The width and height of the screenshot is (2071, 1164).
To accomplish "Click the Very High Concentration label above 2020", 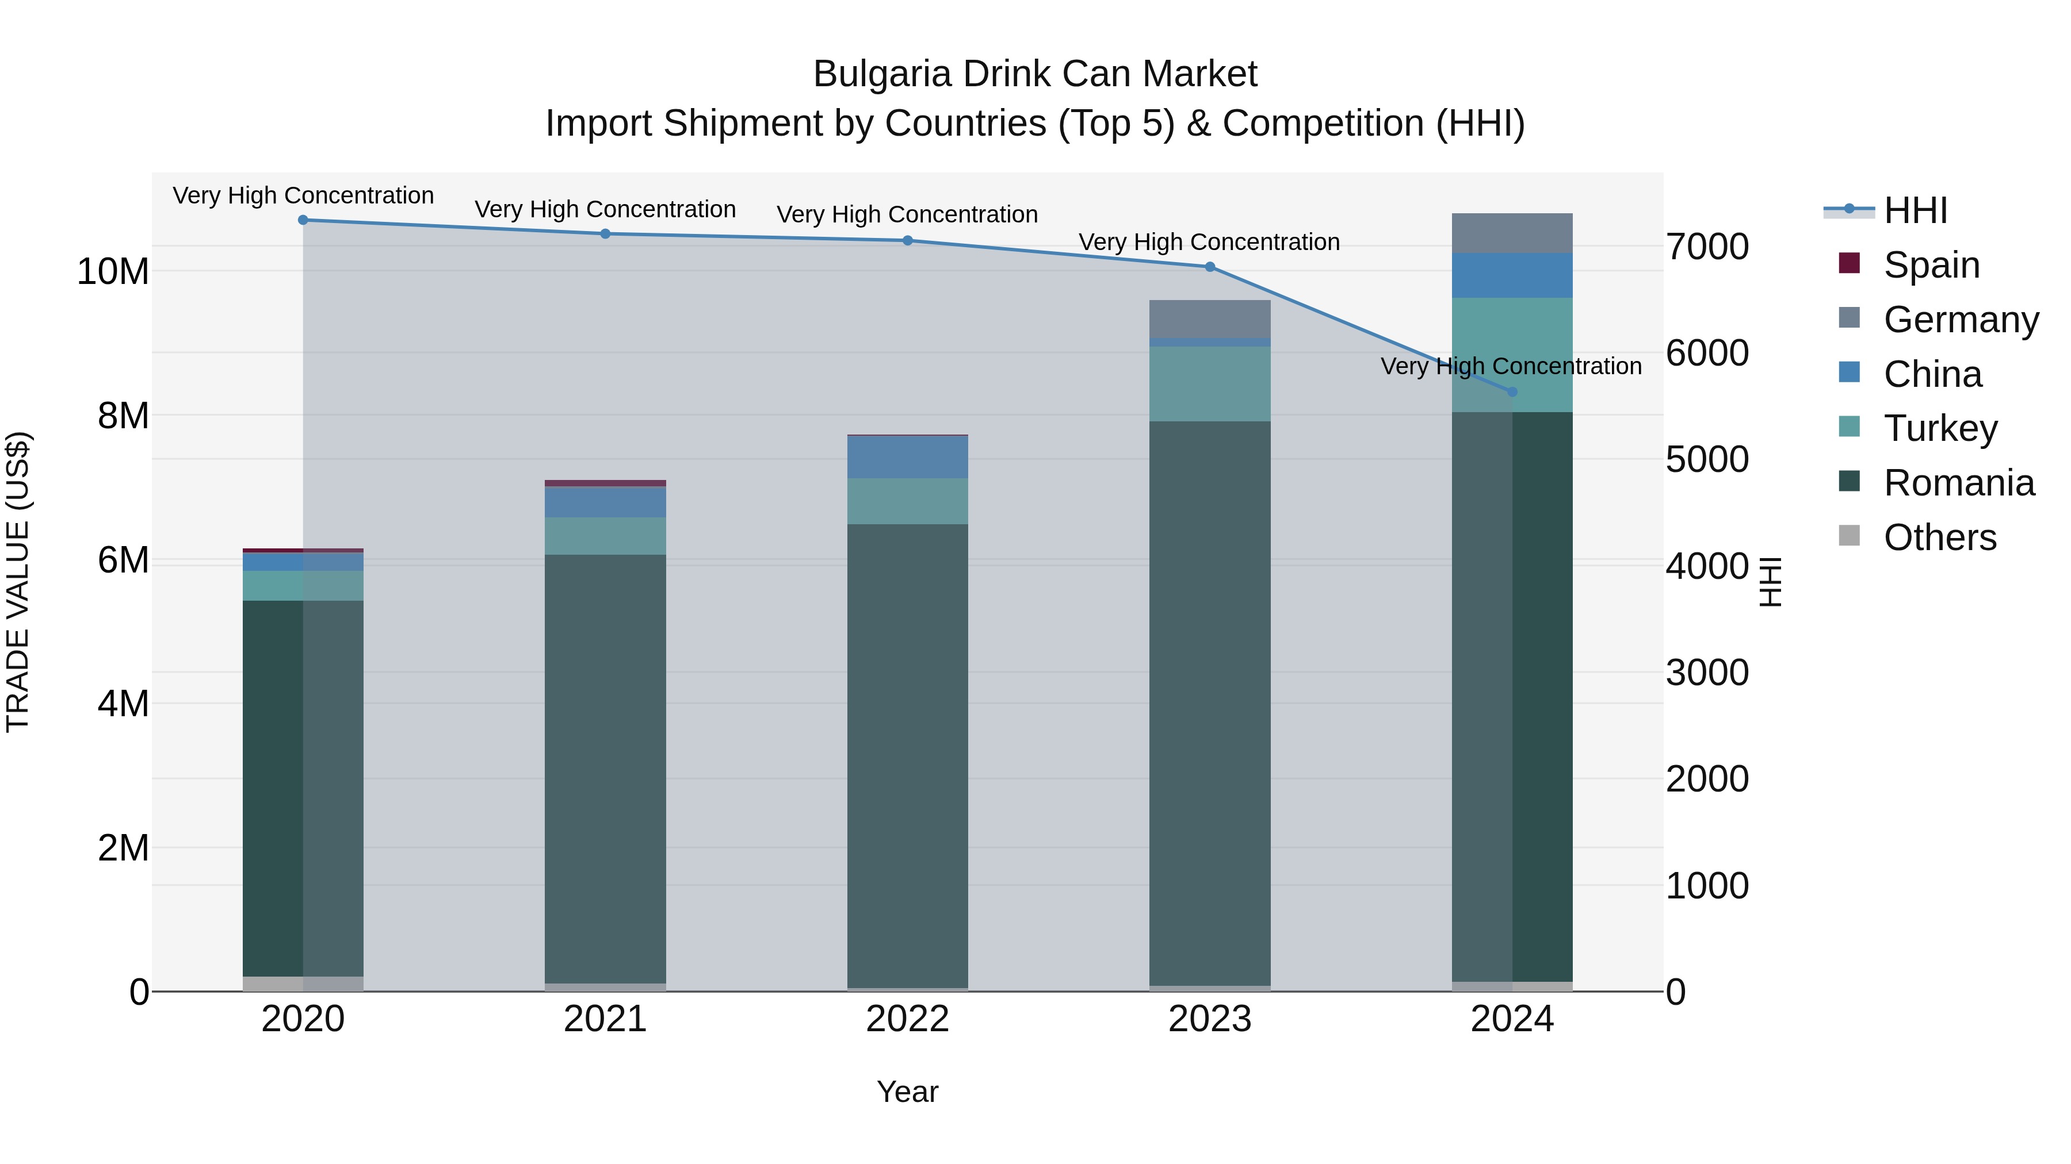I will point(303,195).
